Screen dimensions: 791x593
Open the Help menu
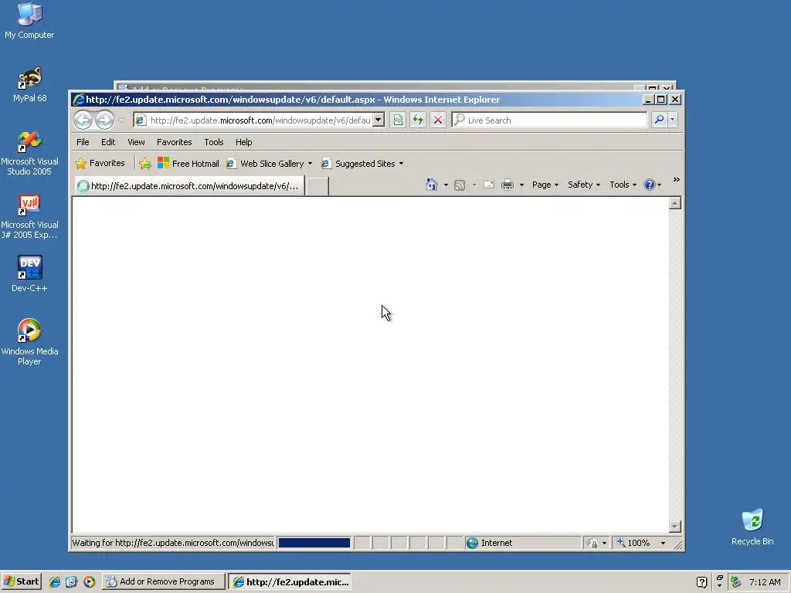point(243,142)
